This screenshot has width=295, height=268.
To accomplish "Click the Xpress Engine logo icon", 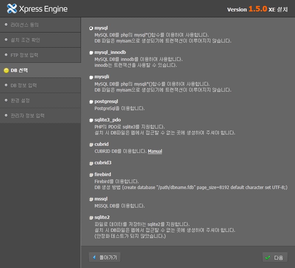I will 12,8.
